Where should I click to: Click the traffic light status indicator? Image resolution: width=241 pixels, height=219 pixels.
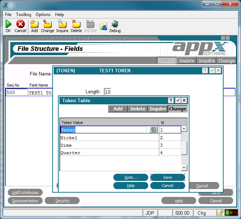tap(231, 213)
